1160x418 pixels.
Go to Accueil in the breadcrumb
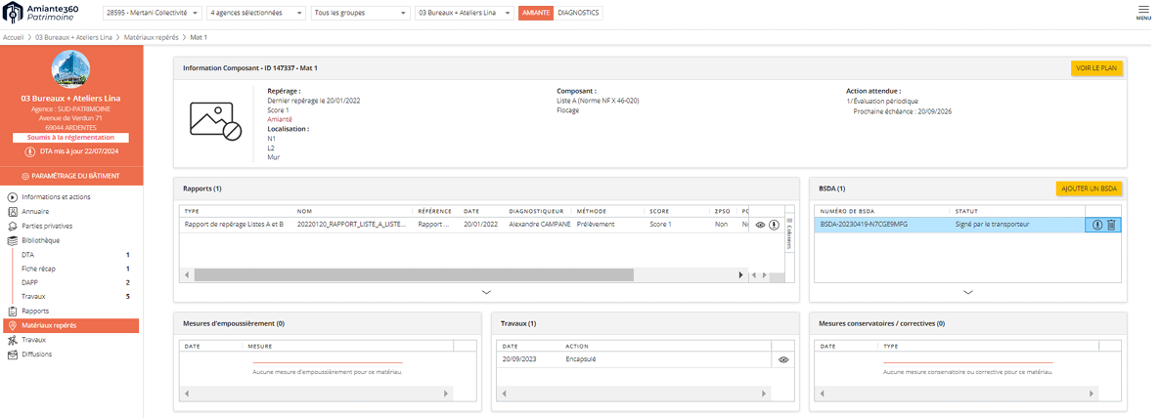14,37
